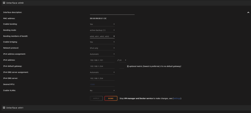Click the Interface eth0 network icon

(4, 3)
